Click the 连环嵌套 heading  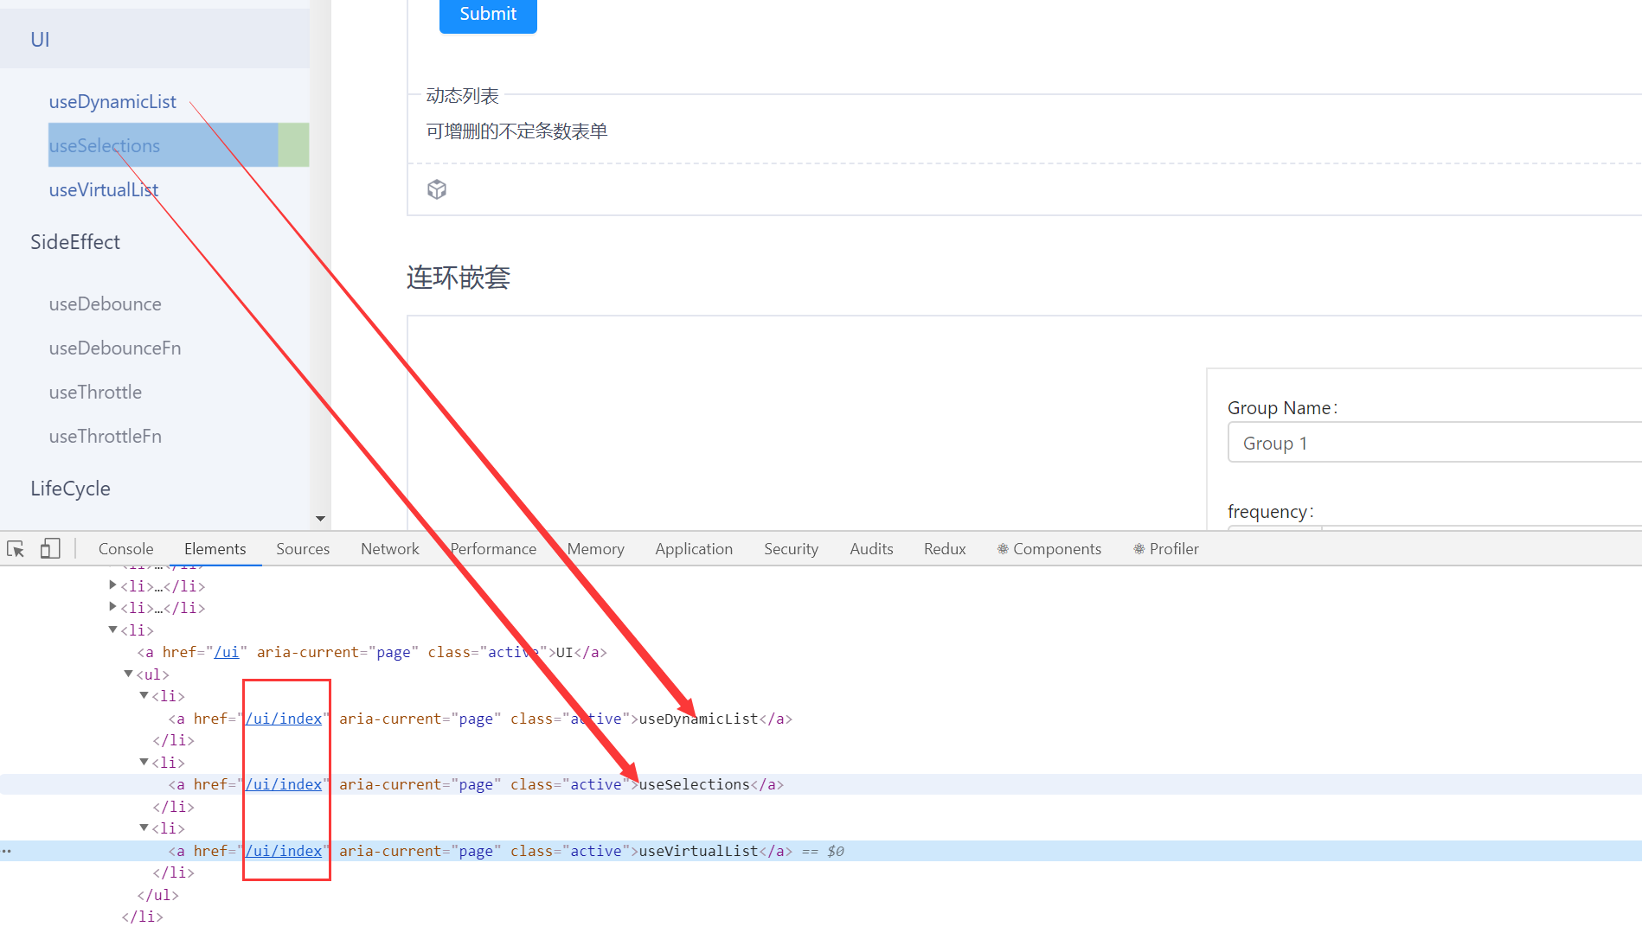click(459, 278)
